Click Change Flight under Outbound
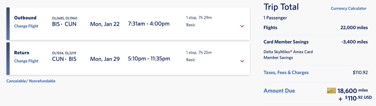This screenshot has height=106, width=376. (26, 26)
